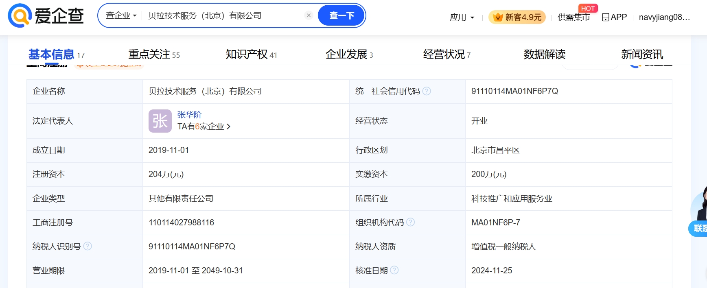Select the taxpayer ID value in 纳税人识别号 row
Screen dimensions: 707x288
point(192,247)
